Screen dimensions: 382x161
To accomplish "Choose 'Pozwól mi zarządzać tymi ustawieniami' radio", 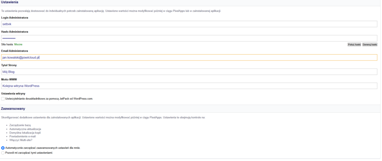I will tap(3, 152).
